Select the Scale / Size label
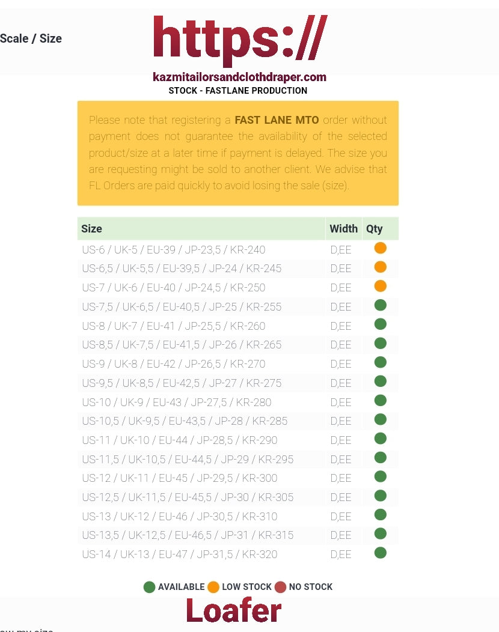This screenshot has width=499, height=632. point(31,38)
